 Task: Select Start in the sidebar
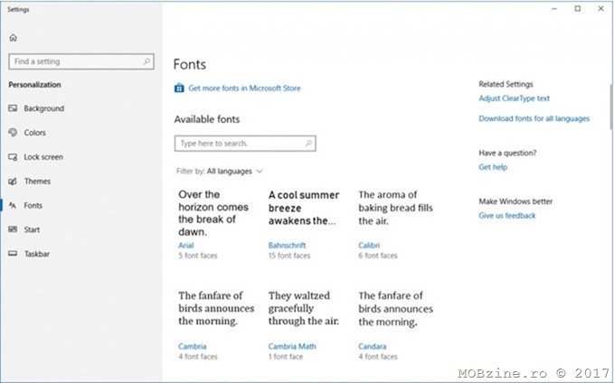tap(32, 229)
